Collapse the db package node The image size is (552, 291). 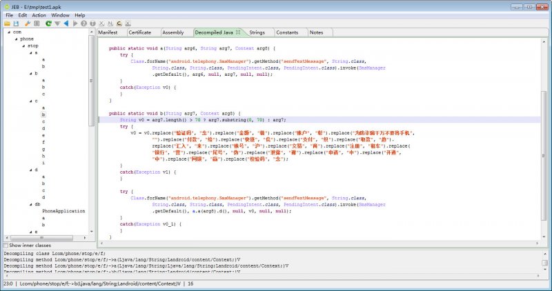[30, 204]
